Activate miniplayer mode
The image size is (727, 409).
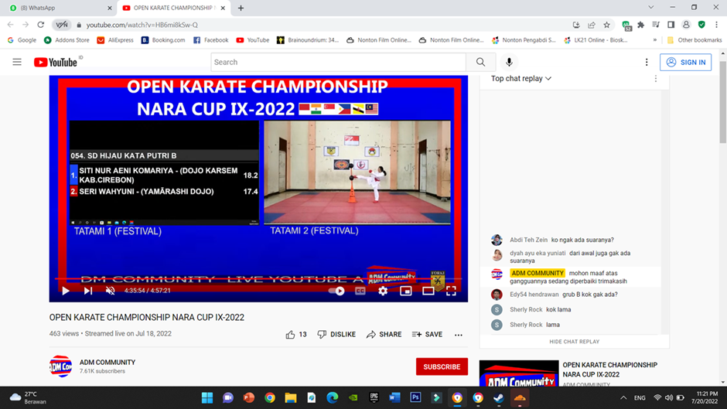point(405,291)
